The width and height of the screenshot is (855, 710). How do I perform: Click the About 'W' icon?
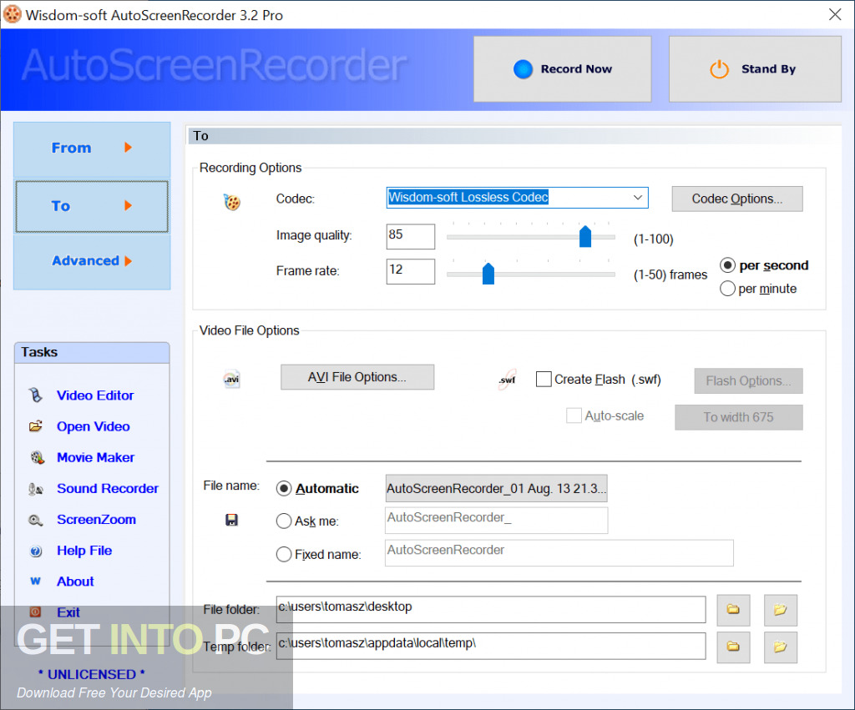pyautogui.click(x=35, y=581)
